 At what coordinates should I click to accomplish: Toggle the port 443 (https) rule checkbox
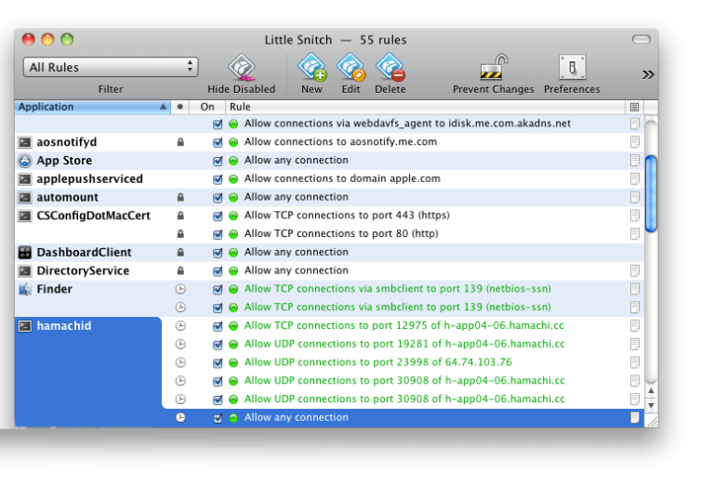218,216
